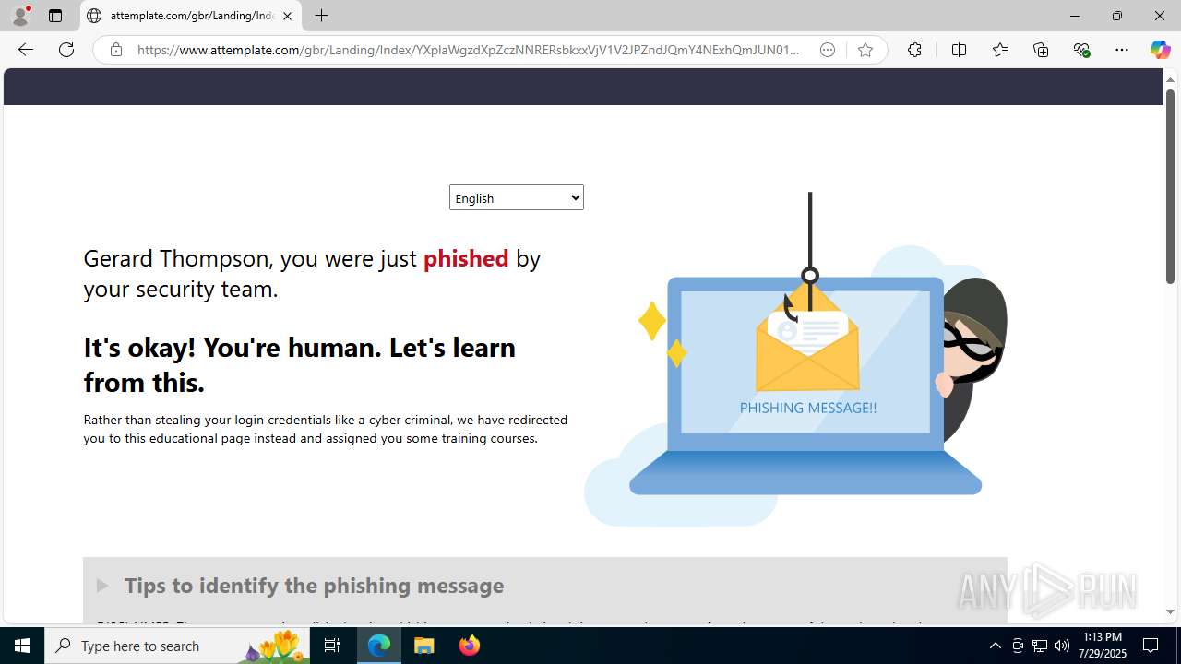Click the heading It's okay! You're human
The width and height of the screenshot is (1181, 664).
coord(300,364)
